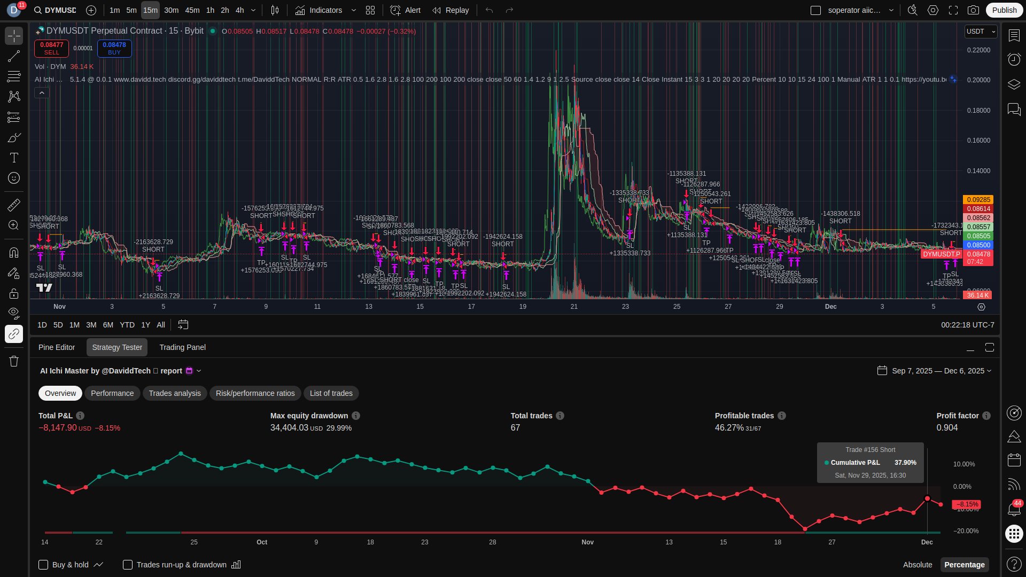The image size is (1026, 577).
Task: Enable Trades run-up & drawdown checkbox
Action: [x=128, y=565]
